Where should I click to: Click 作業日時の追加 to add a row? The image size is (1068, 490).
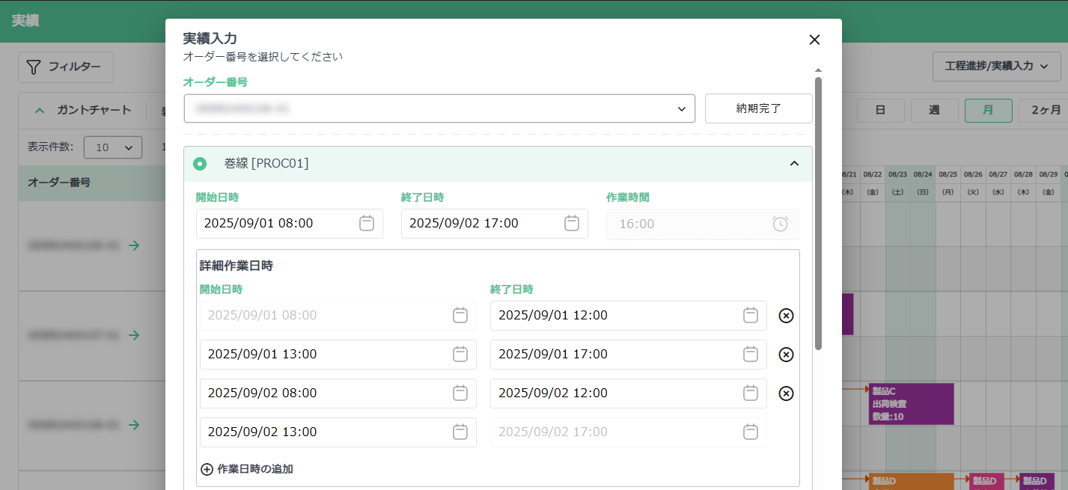point(247,469)
